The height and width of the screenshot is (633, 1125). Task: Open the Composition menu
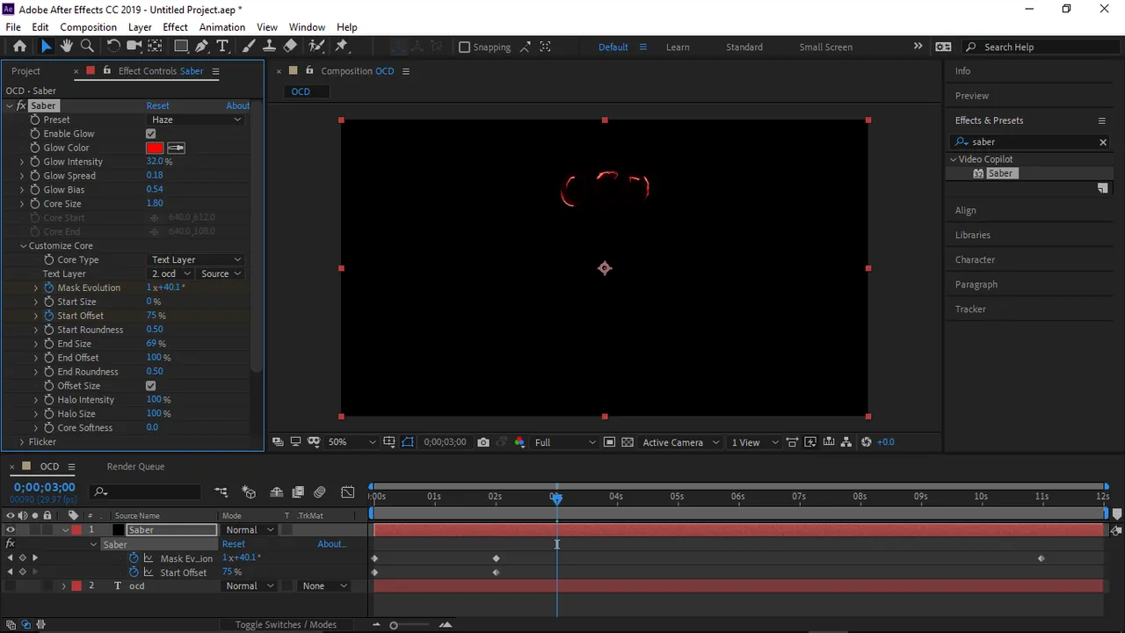(88, 27)
